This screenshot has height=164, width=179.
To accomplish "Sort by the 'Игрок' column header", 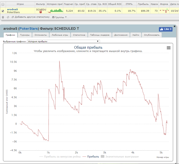I will coord(20,4).
